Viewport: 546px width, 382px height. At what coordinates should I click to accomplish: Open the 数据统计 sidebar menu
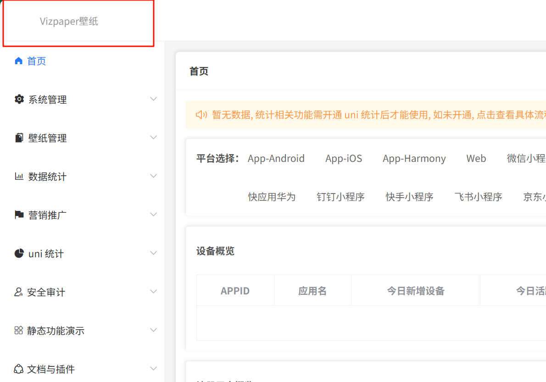[83, 177]
